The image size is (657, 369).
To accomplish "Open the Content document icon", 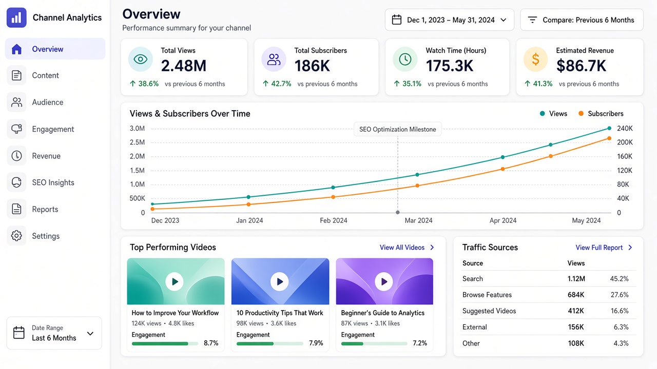I will point(16,75).
